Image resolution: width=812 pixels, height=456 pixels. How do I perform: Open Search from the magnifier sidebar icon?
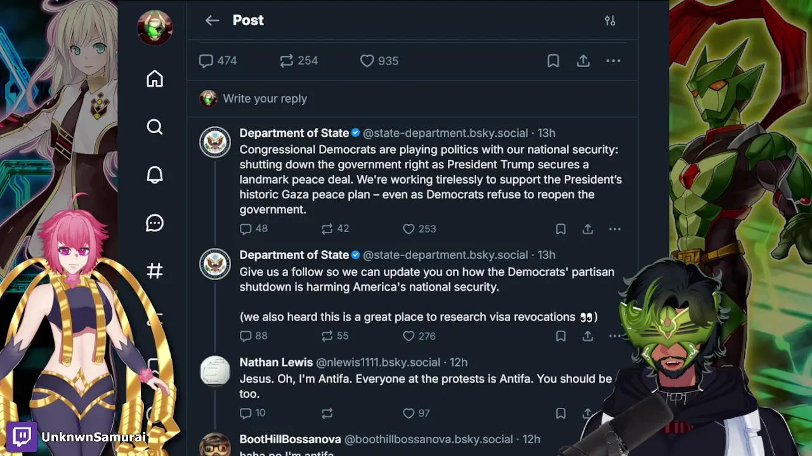(x=155, y=127)
